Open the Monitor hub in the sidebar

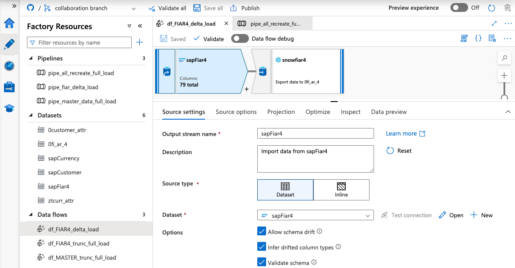click(x=9, y=66)
